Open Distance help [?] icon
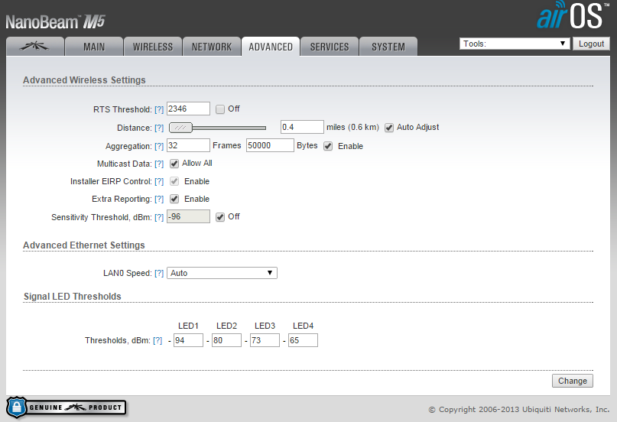 (x=159, y=128)
